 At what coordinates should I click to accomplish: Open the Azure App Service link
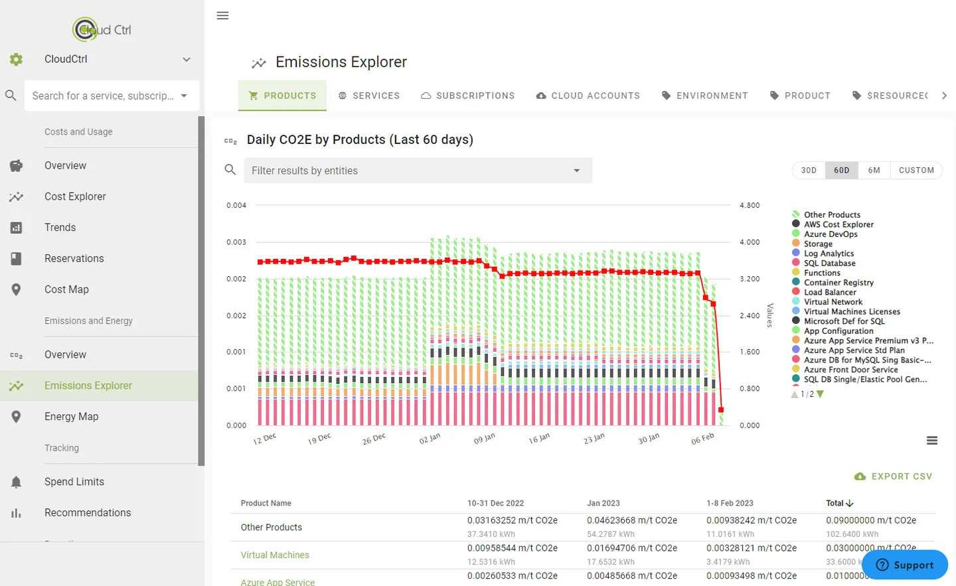[278, 582]
